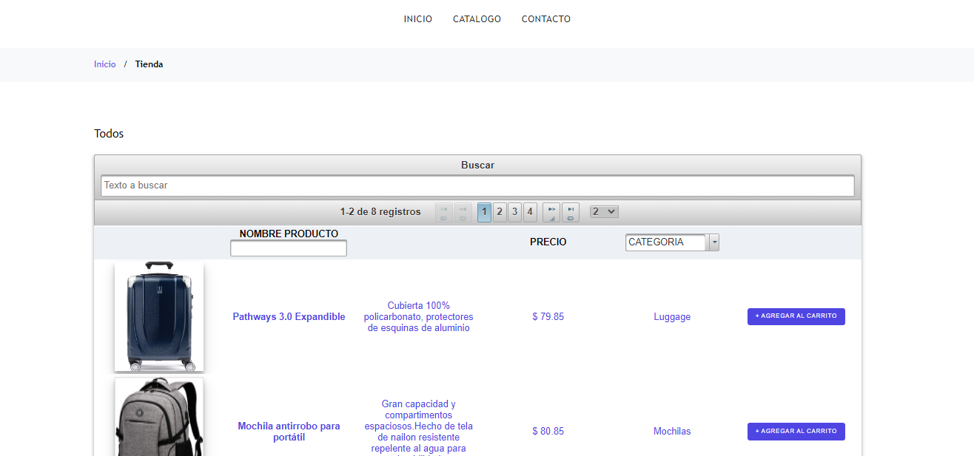Select page 1 in paginator
The width and height of the screenshot is (974, 456).
[x=484, y=213]
